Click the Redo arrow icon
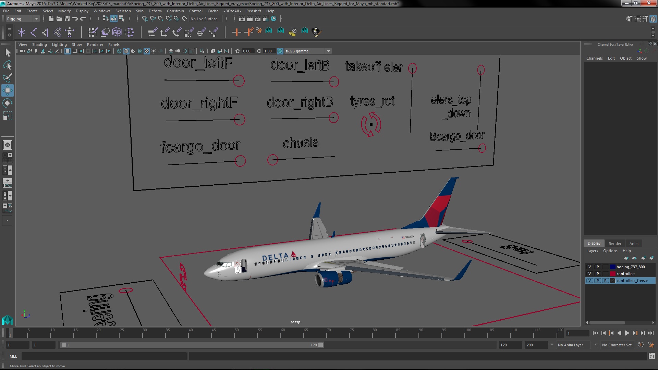This screenshot has height=370, width=658. tap(83, 18)
